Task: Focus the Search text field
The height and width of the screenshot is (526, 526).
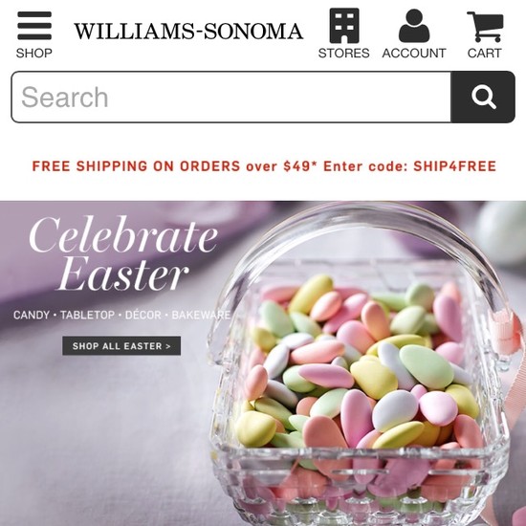Action: (x=231, y=97)
